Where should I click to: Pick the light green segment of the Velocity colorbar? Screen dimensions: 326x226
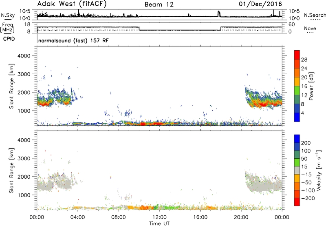coord(297,162)
